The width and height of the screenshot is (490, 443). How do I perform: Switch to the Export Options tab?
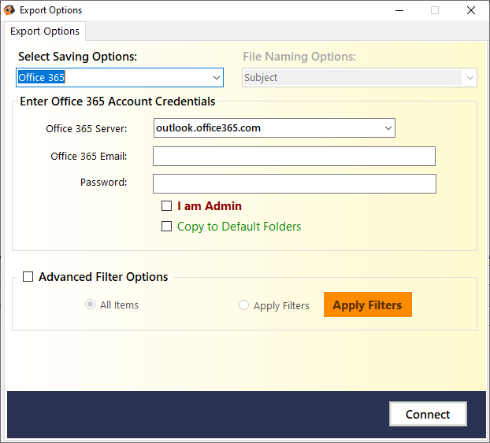[45, 31]
